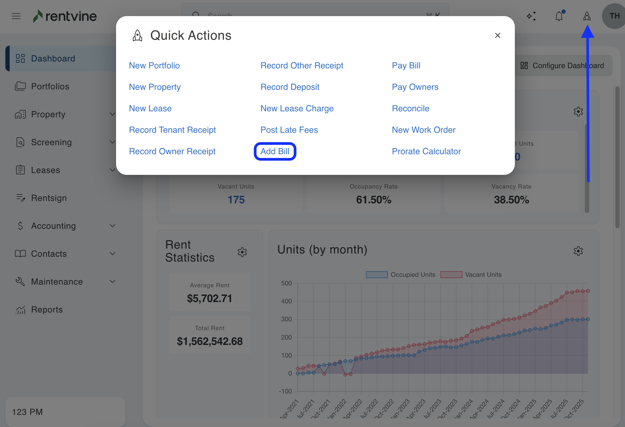This screenshot has width=625, height=427.
Task: Open Rent Statistics gear settings
Action: coord(242,252)
